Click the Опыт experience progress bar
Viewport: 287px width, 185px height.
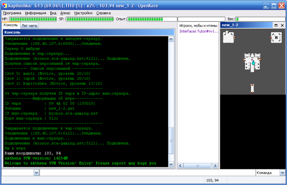pos(152,19)
